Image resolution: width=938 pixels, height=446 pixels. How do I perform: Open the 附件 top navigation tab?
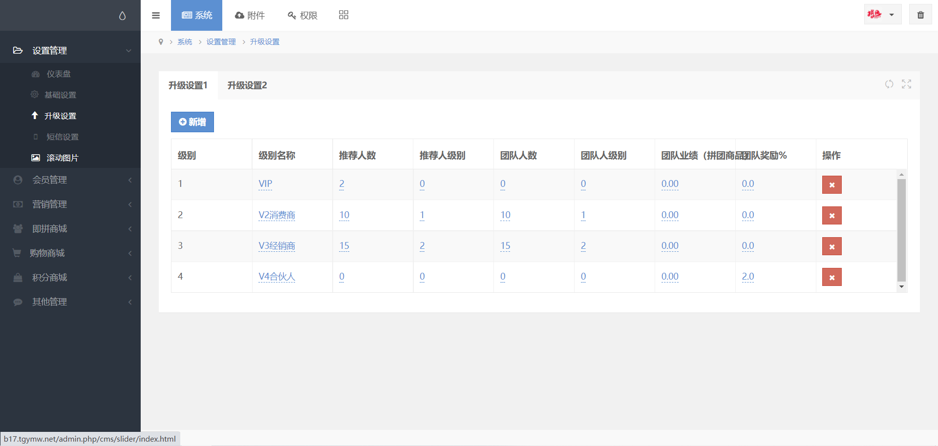click(x=250, y=15)
